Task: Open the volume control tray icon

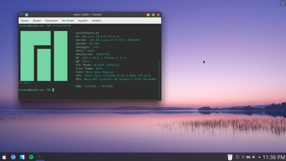Action: (x=254, y=157)
